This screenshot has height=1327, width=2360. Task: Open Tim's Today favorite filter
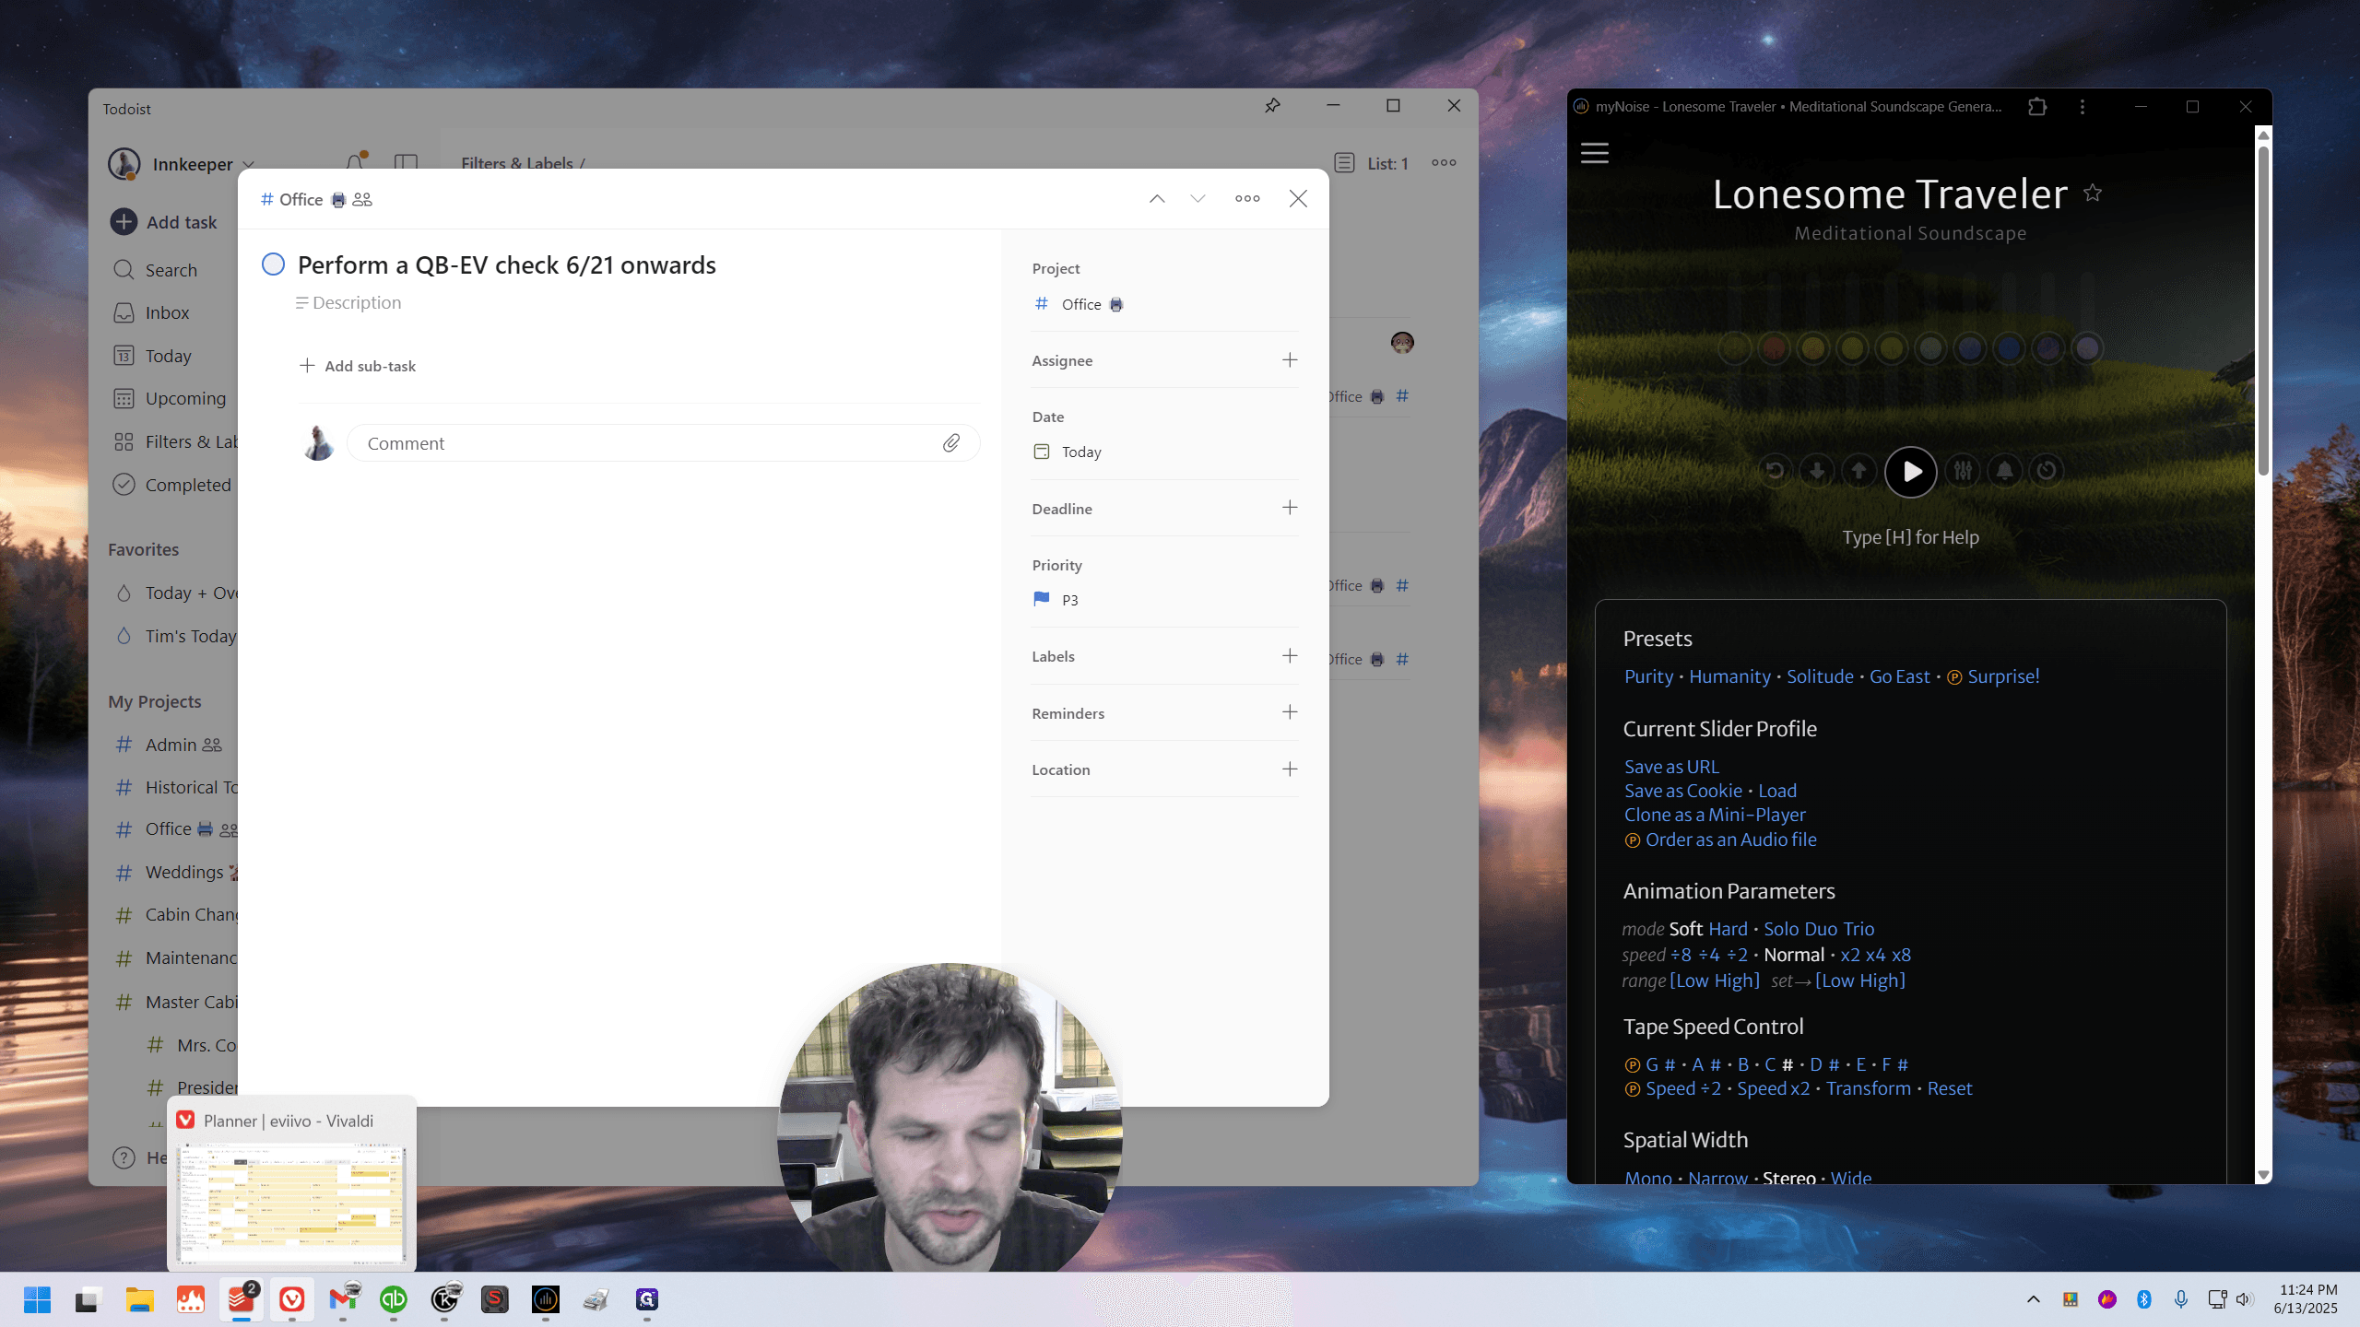190,636
